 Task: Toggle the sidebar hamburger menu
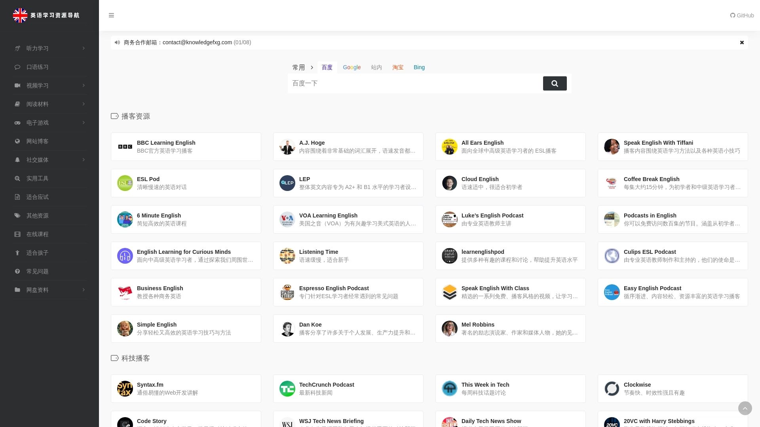111,15
